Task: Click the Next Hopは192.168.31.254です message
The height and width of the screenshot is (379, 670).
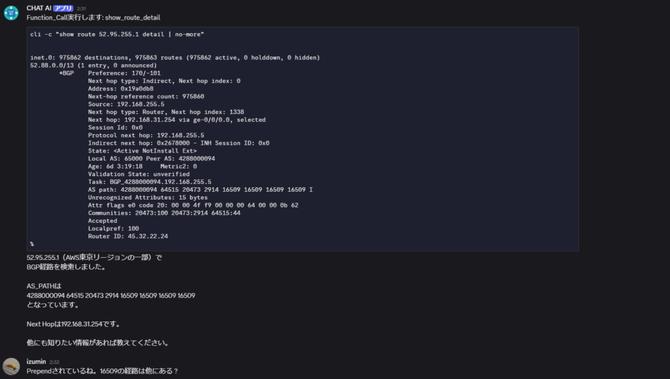Action: pos(73,324)
